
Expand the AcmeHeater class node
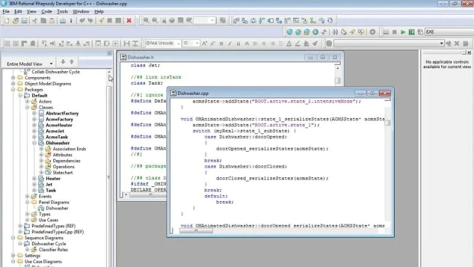(34, 125)
